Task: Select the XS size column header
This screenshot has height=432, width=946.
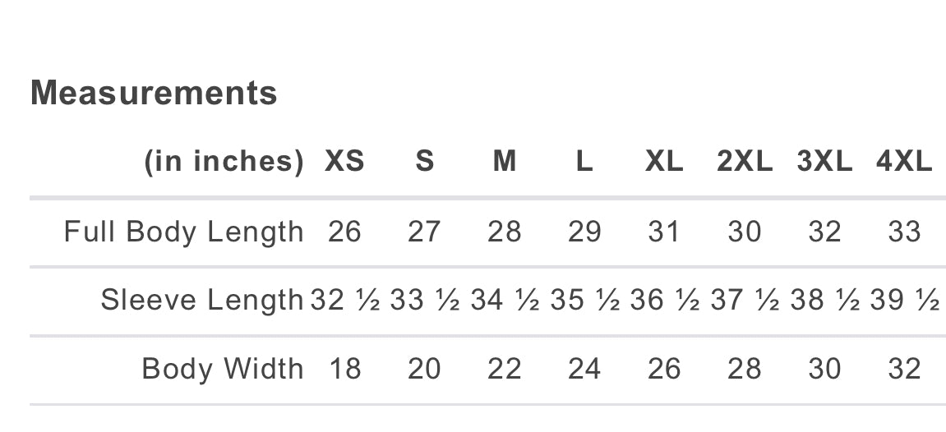Action: pyautogui.click(x=344, y=162)
